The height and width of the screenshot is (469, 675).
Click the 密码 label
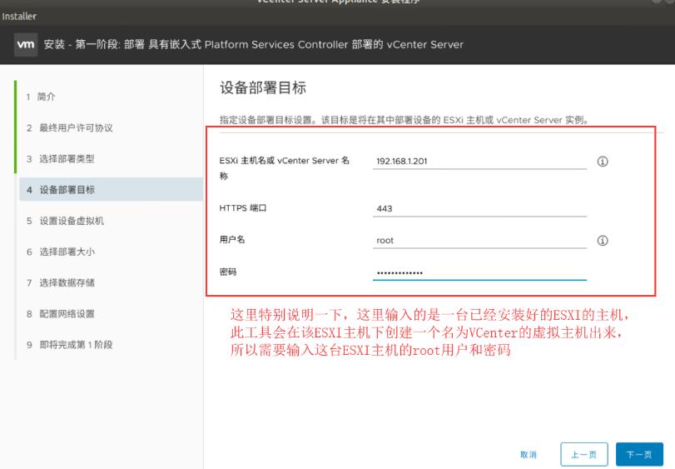pyautogui.click(x=228, y=272)
